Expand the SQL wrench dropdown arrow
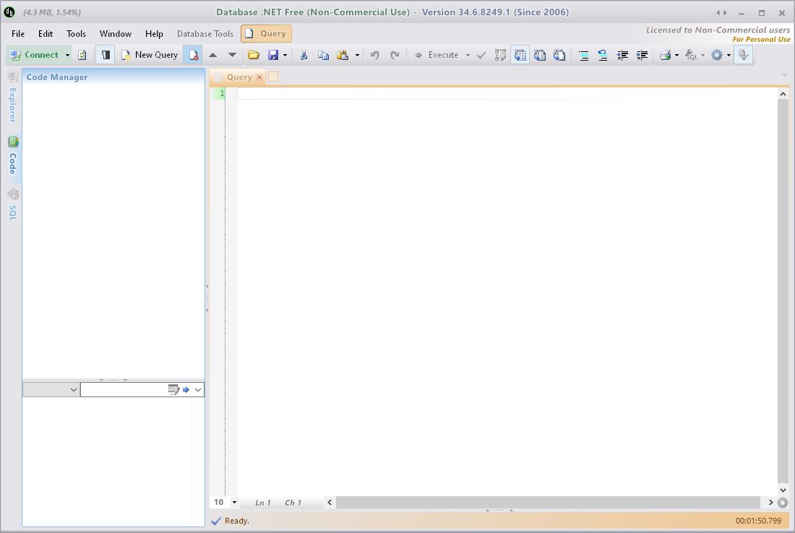This screenshot has height=533, width=795. pos(702,55)
